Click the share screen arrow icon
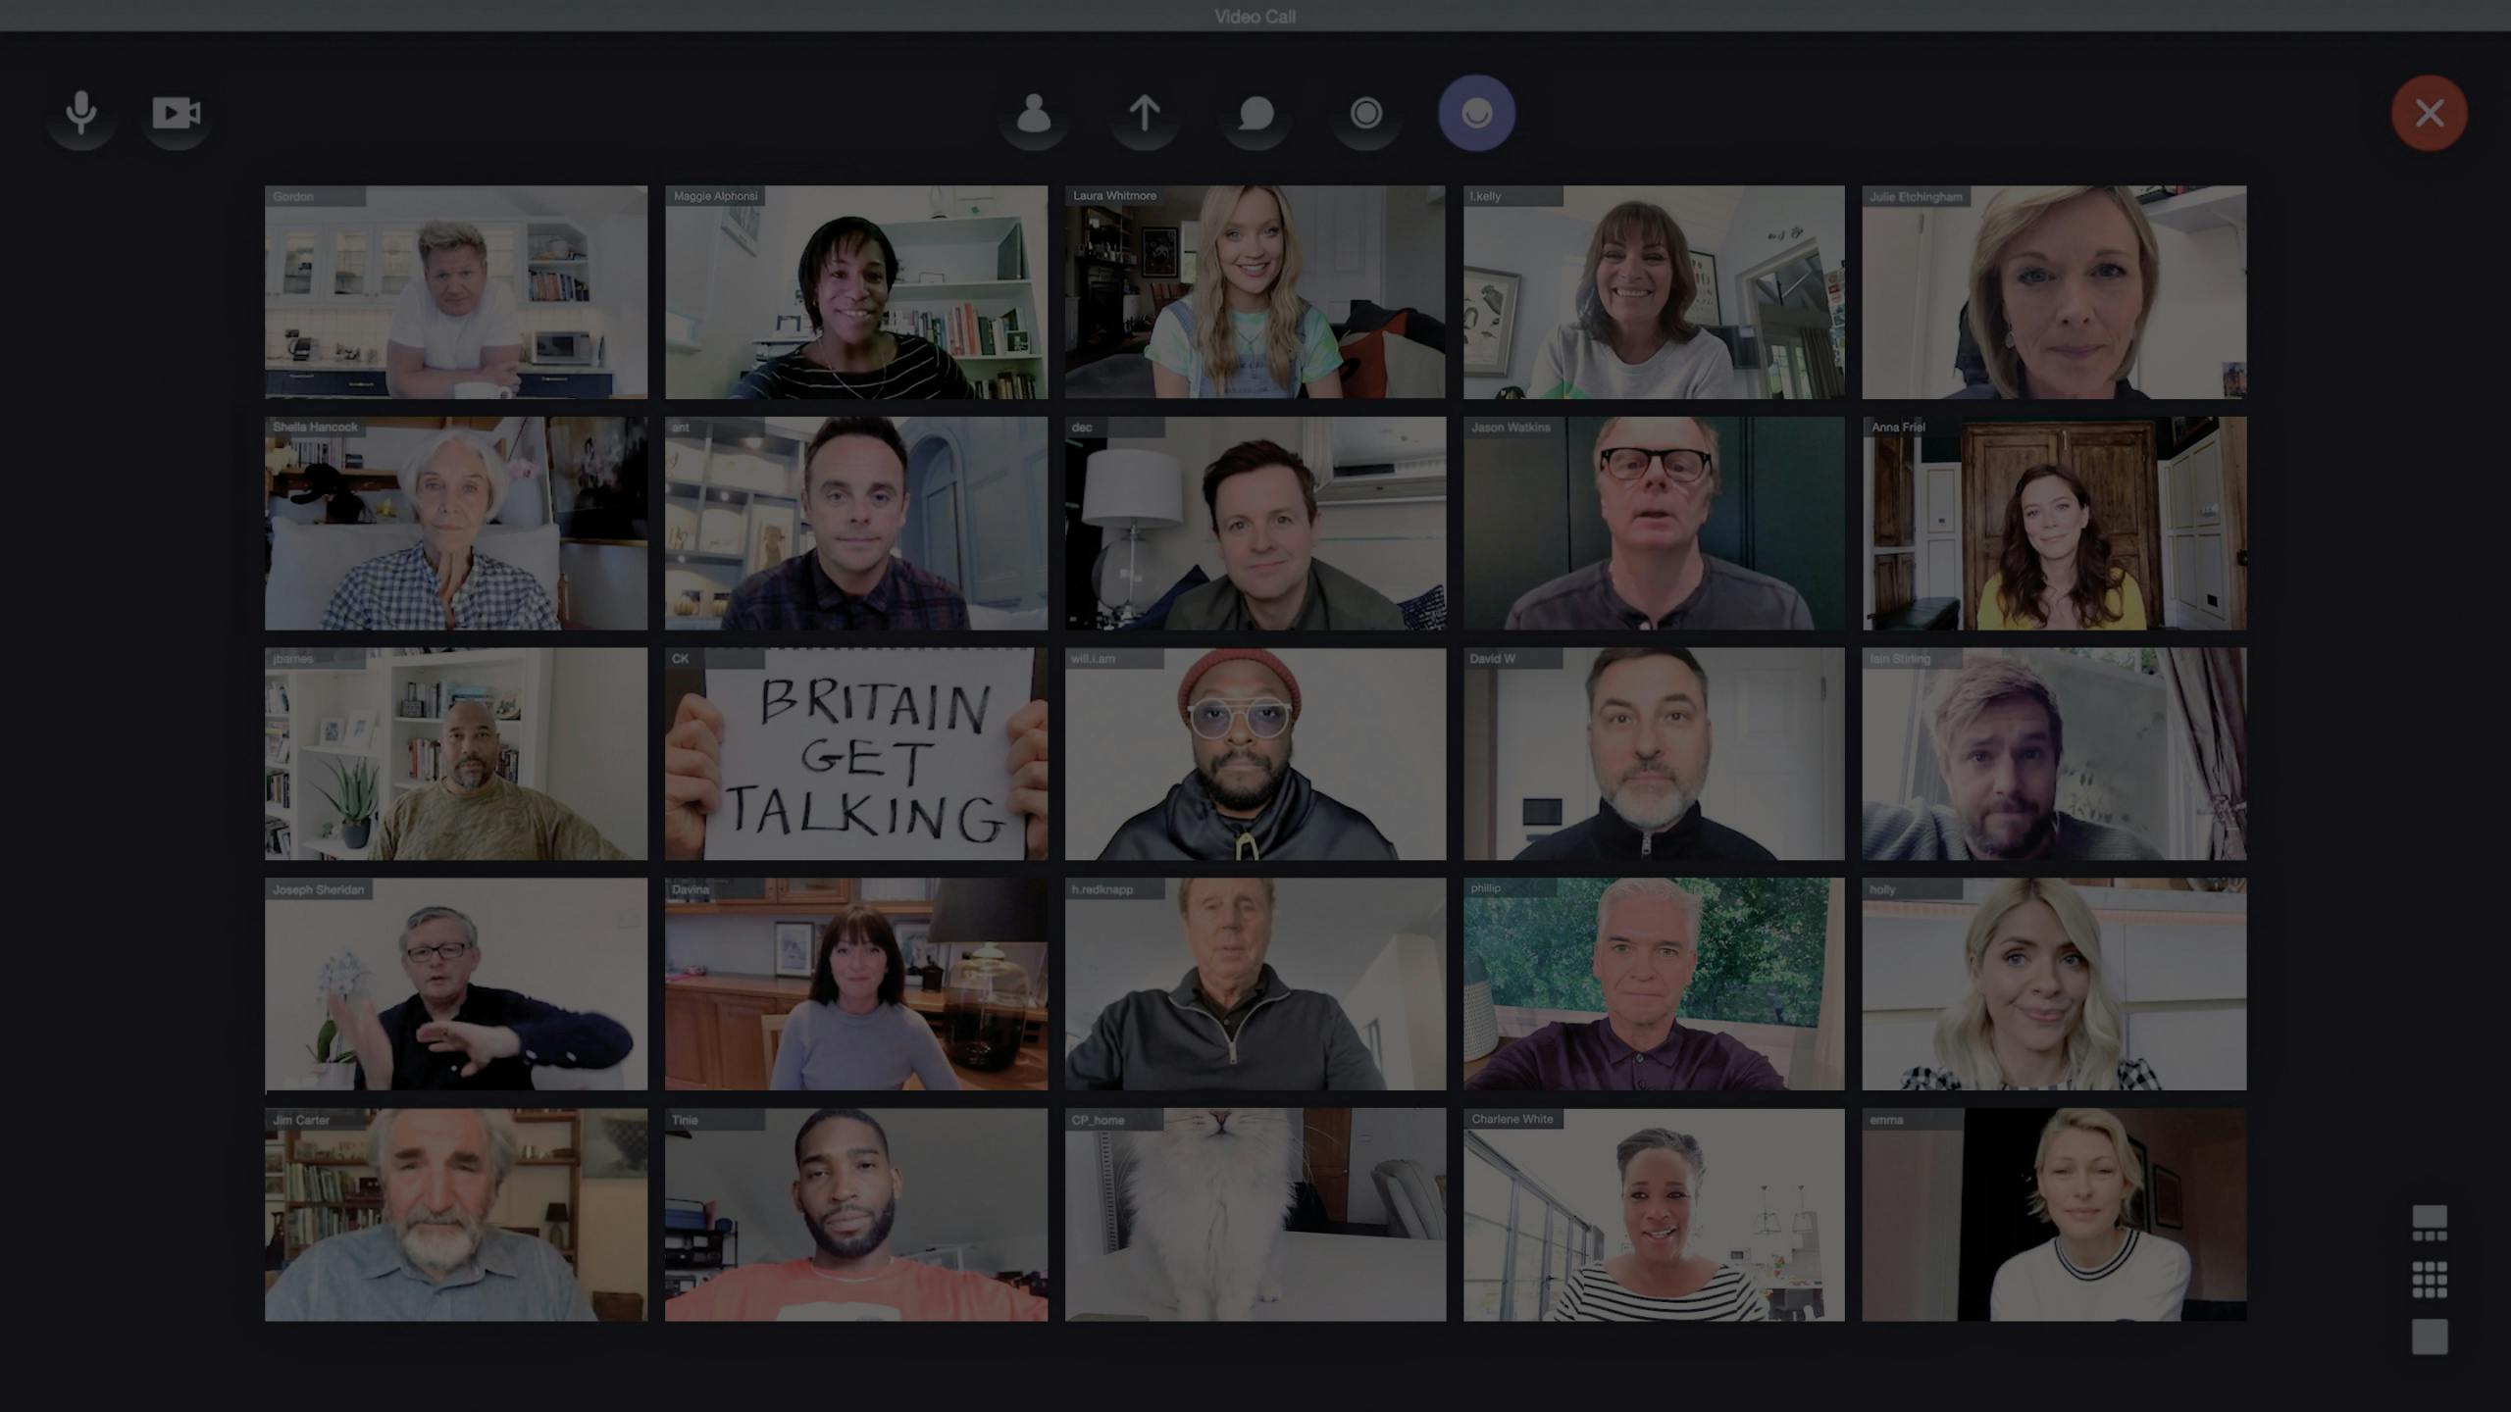 (1144, 114)
